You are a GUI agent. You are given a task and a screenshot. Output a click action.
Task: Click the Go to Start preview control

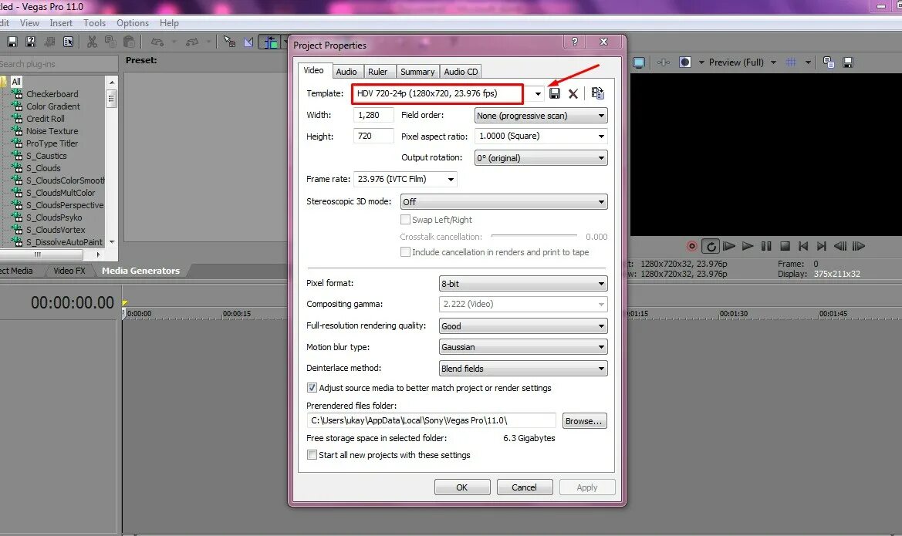803,246
